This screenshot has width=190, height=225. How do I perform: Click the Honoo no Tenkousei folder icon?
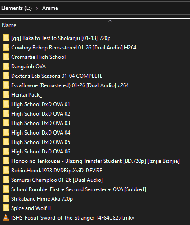[6, 161]
